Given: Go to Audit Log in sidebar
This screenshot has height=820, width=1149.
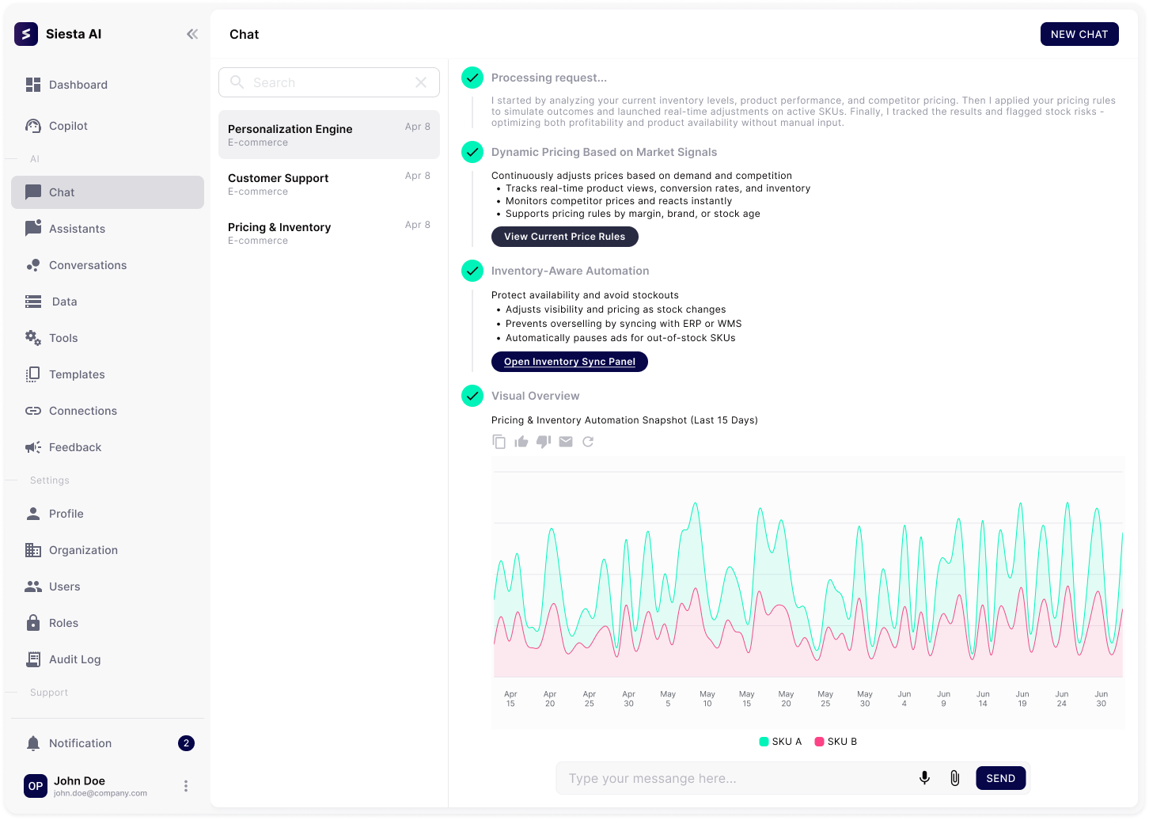Looking at the screenshot, I should point(74,659).
